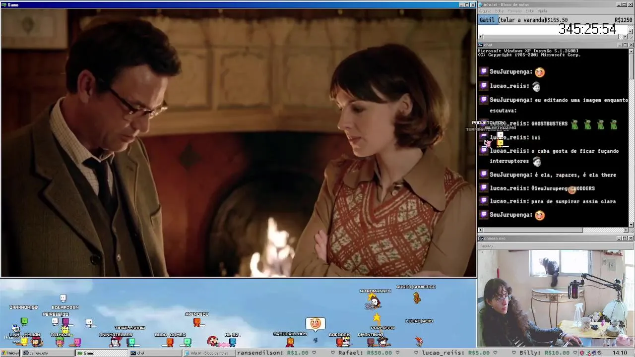
Task: Click the system clock showing 14:10
Action: [x=620, y=353]
